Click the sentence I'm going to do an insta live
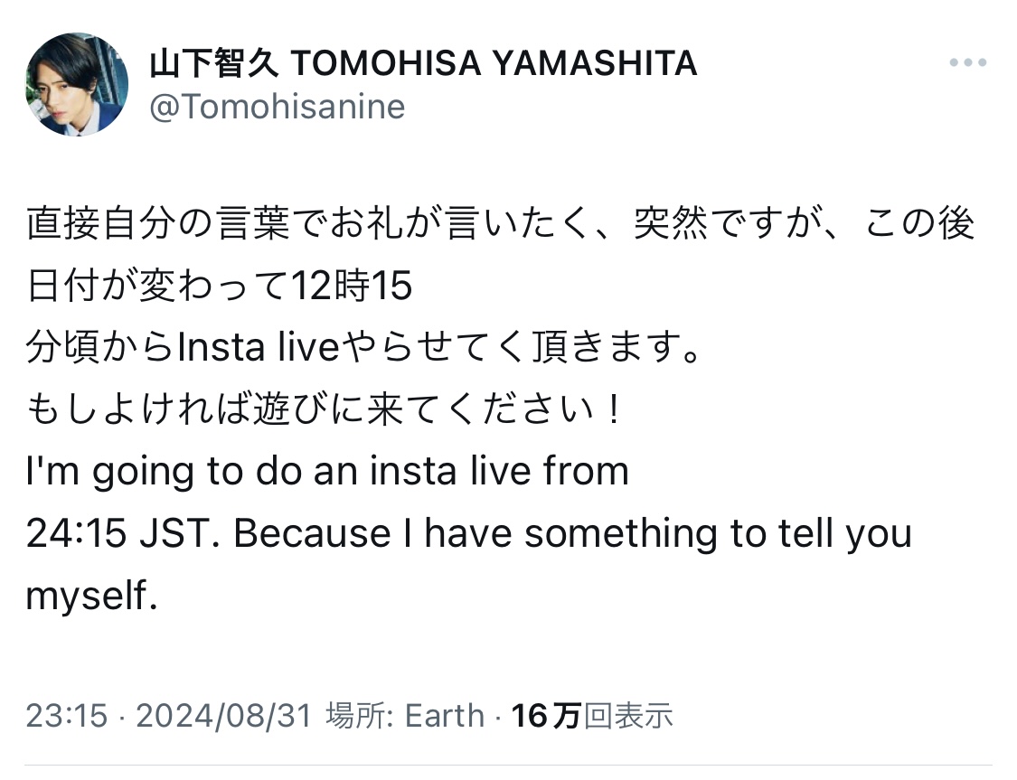 327,472
